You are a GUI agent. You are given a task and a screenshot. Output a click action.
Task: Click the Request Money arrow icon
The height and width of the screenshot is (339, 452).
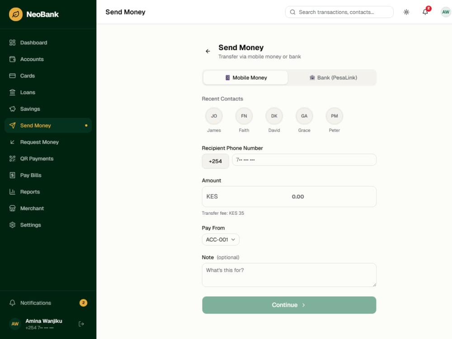[12, 142]
